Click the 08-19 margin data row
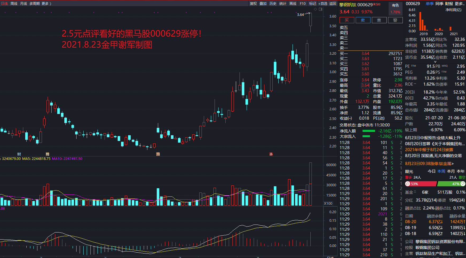Image resolution: width=466 pixels, height=258 pixels. [435, 228]
